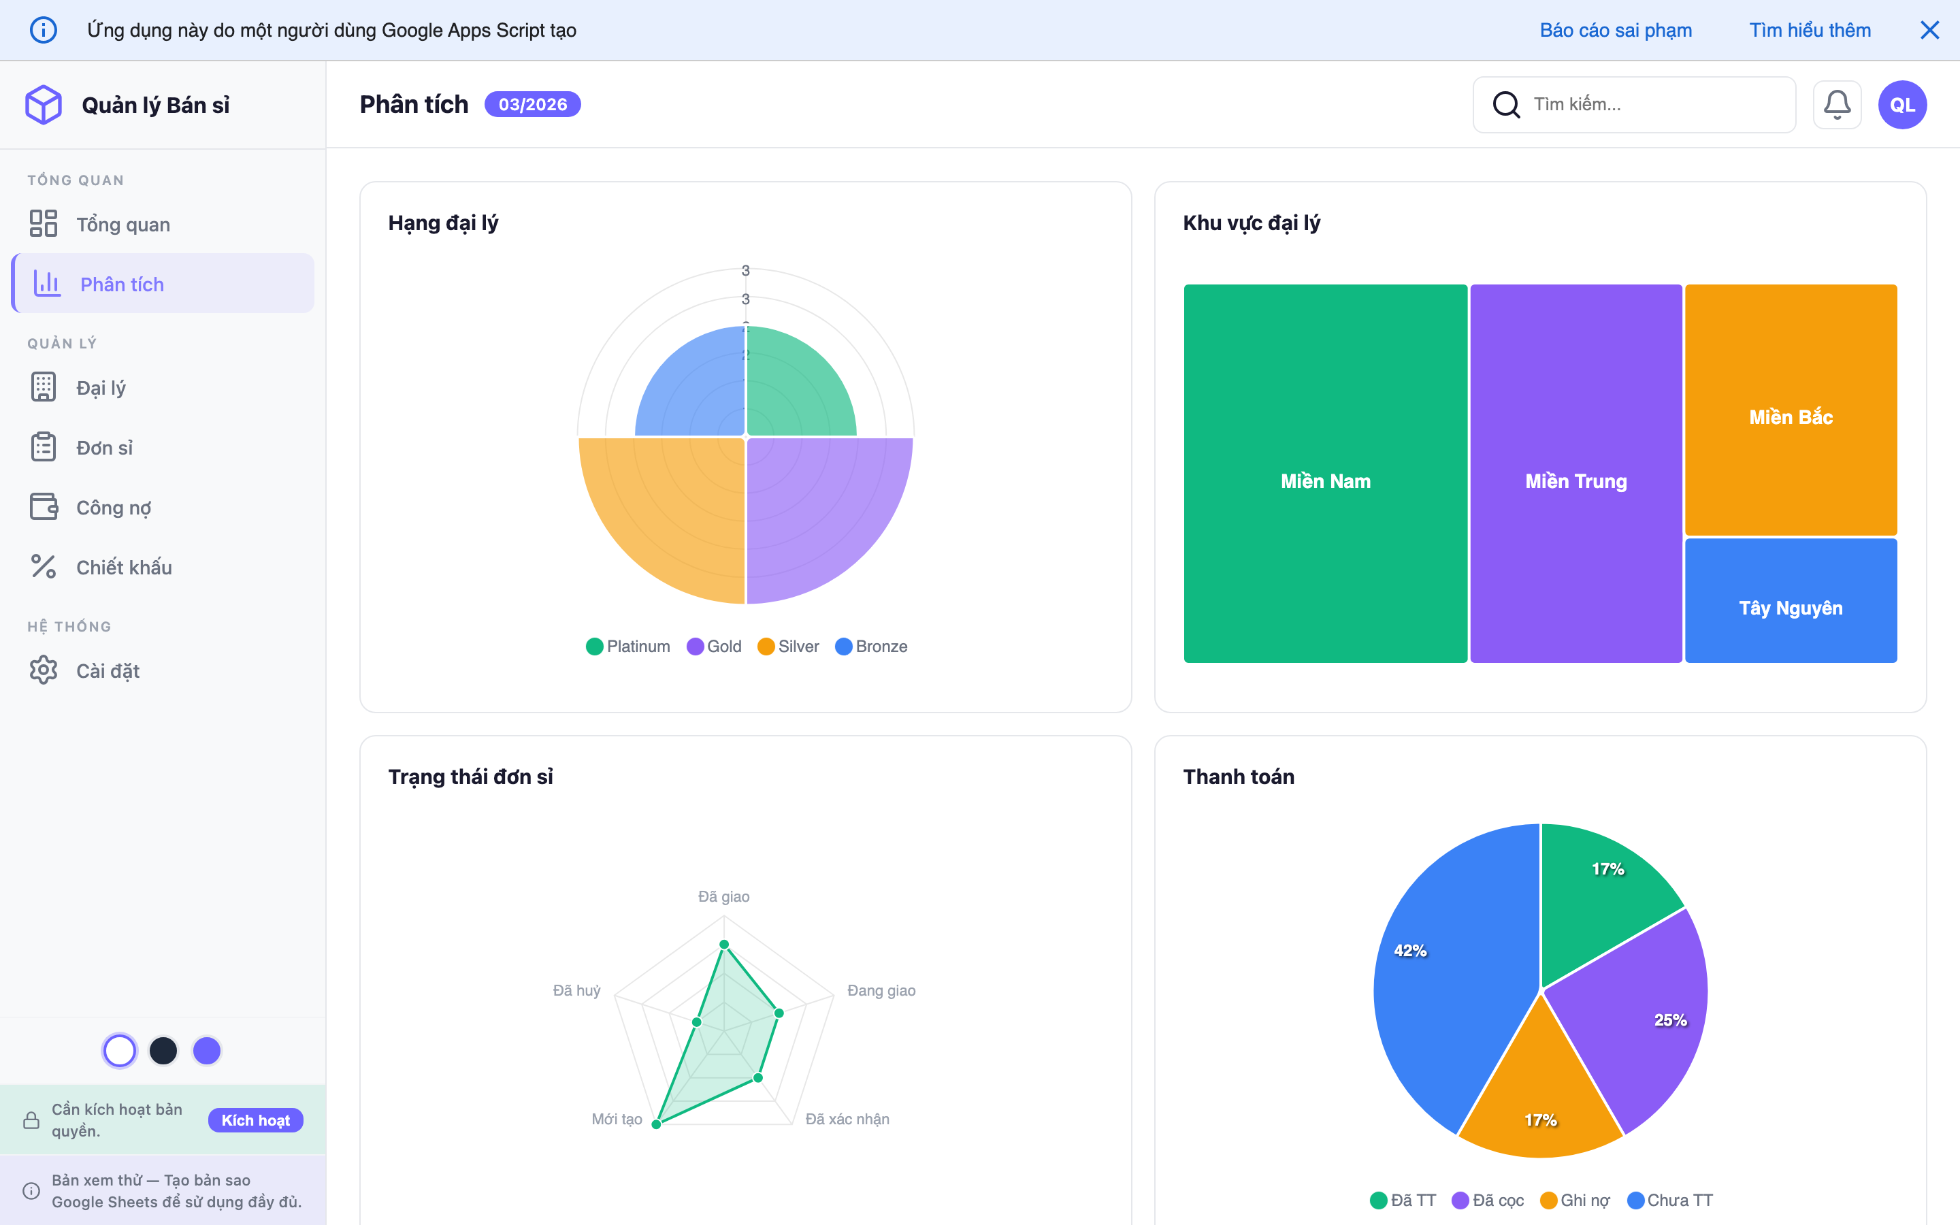Click the notification bell icon
This screenshot has width=1960, height=1225.
point(1836,105)
